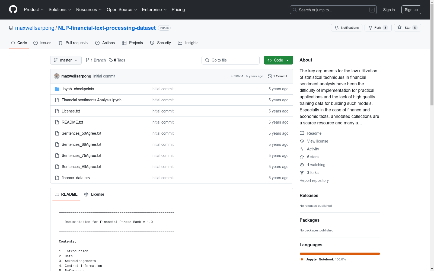Click the file icon beside License.txt

pyautogui.click(x=57, y=111)
